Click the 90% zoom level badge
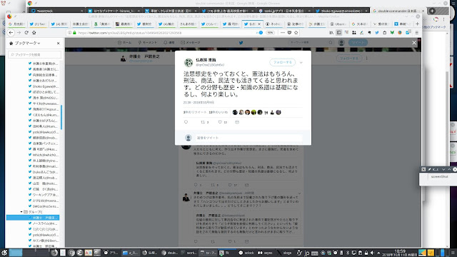 pos(270,33)
